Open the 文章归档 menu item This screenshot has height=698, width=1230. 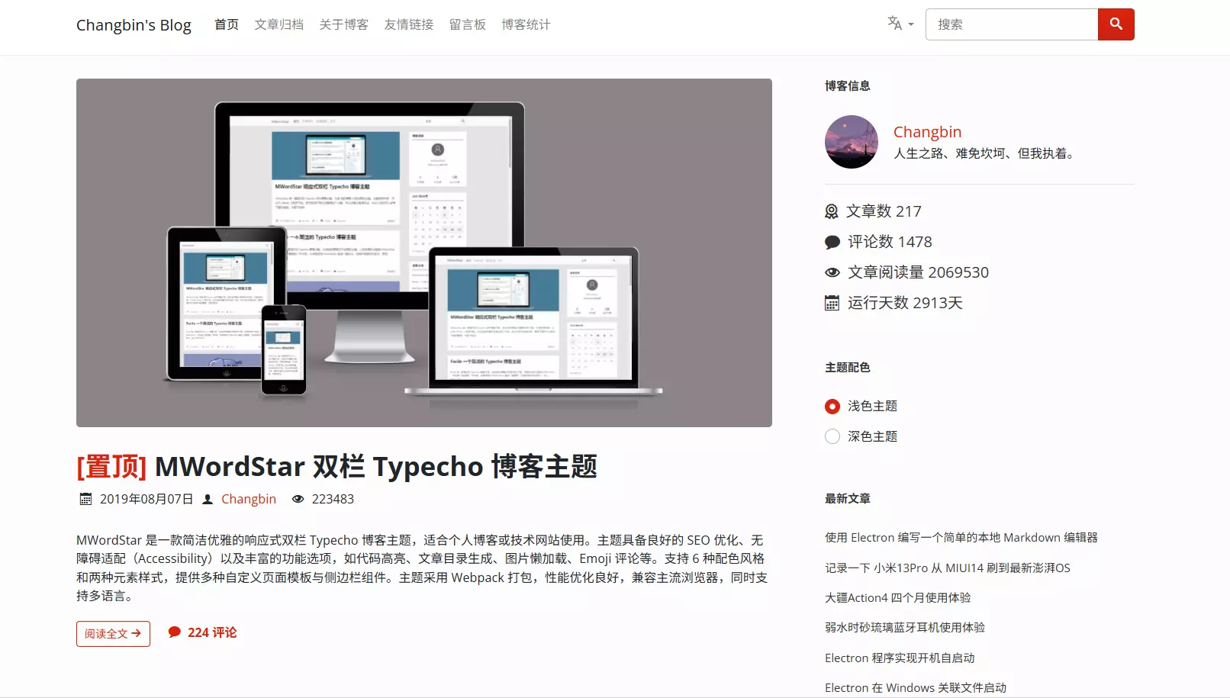[x=279, y=24]
